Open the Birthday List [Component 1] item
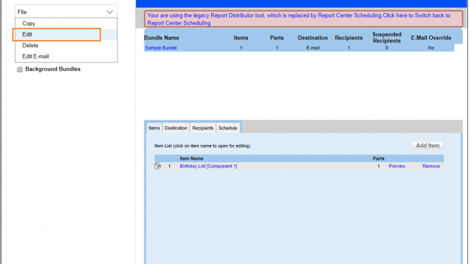Screen dimensions: 470x264 tap(209, 166)
